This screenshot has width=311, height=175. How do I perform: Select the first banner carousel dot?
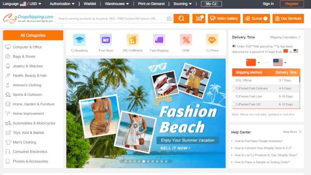126,161
